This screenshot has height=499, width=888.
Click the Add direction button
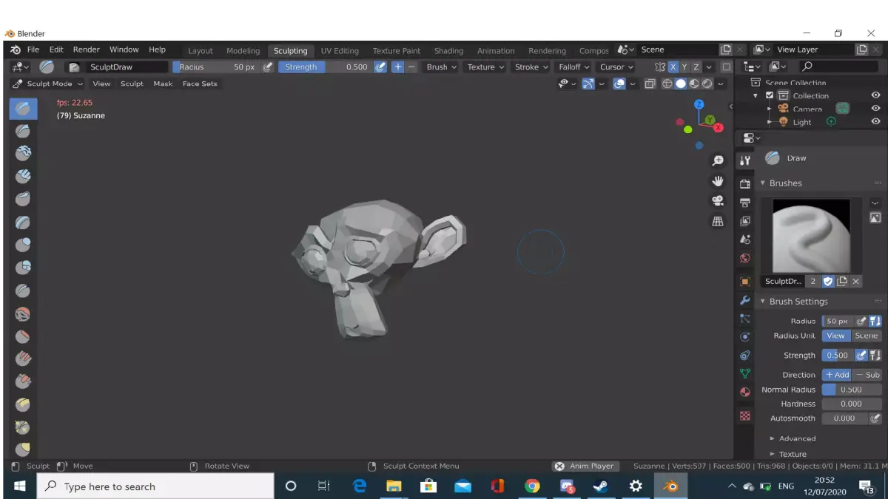837,374
